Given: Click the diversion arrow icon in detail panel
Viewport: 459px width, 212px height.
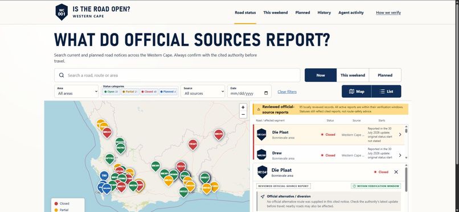Looking at the screenshot, I should (x=263, y=197).
